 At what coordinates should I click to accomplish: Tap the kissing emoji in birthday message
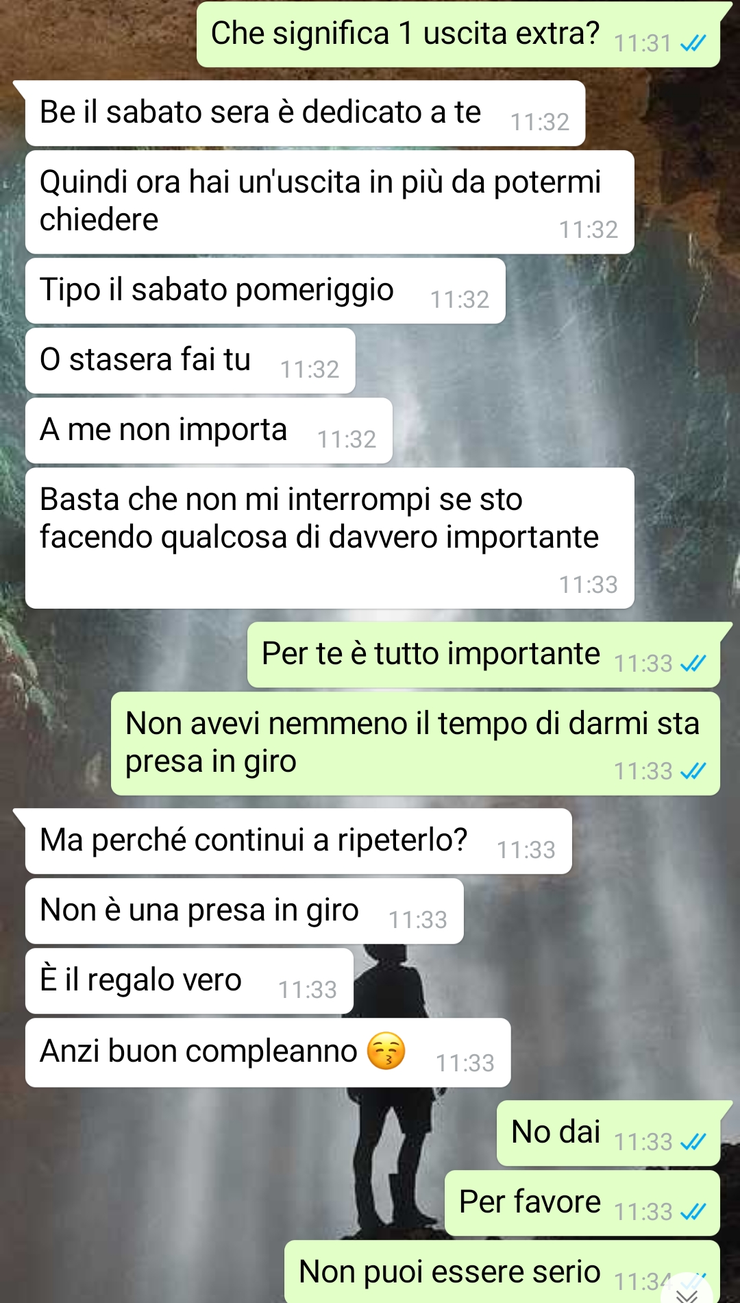386,1051
